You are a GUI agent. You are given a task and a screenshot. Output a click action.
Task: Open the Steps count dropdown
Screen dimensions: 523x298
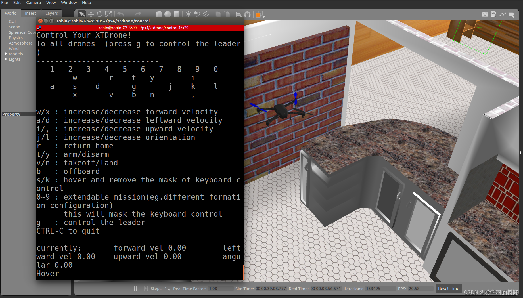tap(169, 289)
